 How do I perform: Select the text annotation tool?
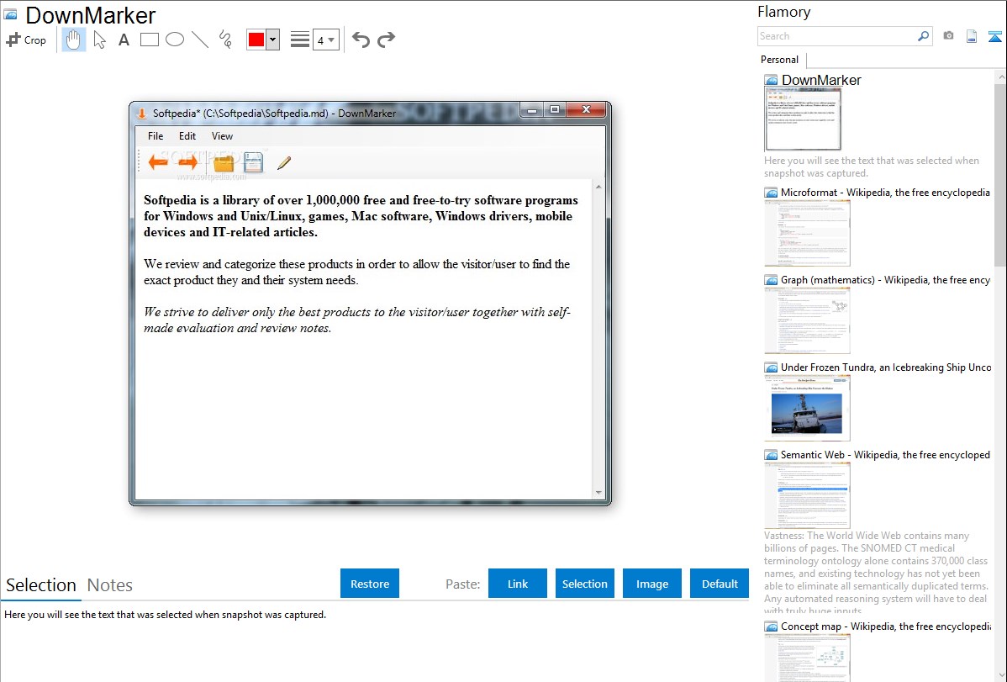pos(124,40)
